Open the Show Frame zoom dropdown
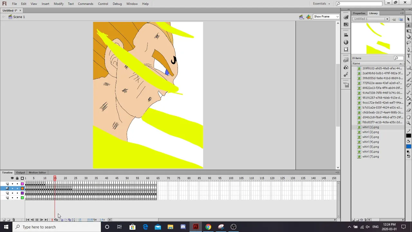 point(326,17)
